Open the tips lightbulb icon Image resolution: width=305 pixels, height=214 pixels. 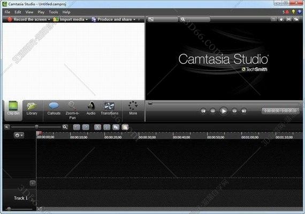293,12
